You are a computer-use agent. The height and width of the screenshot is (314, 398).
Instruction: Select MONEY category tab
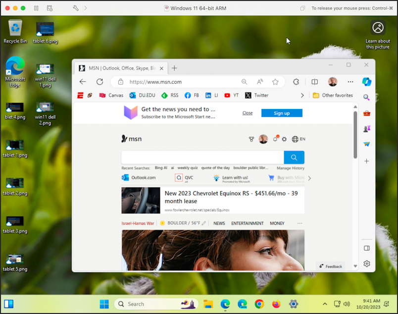click(277, 223)
